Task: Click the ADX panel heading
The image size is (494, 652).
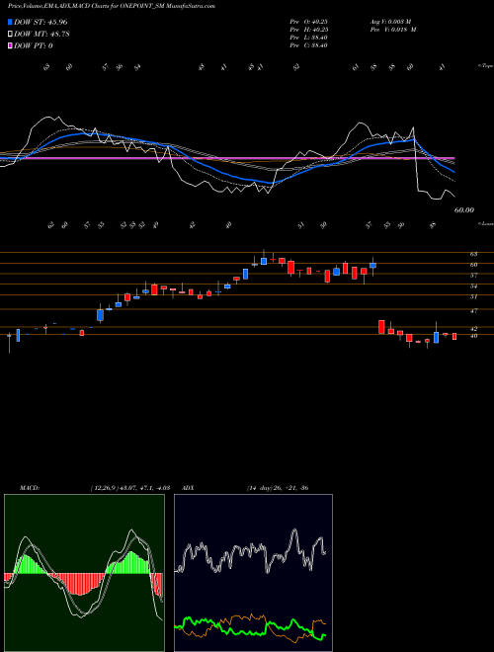Action: coord(188,488)
